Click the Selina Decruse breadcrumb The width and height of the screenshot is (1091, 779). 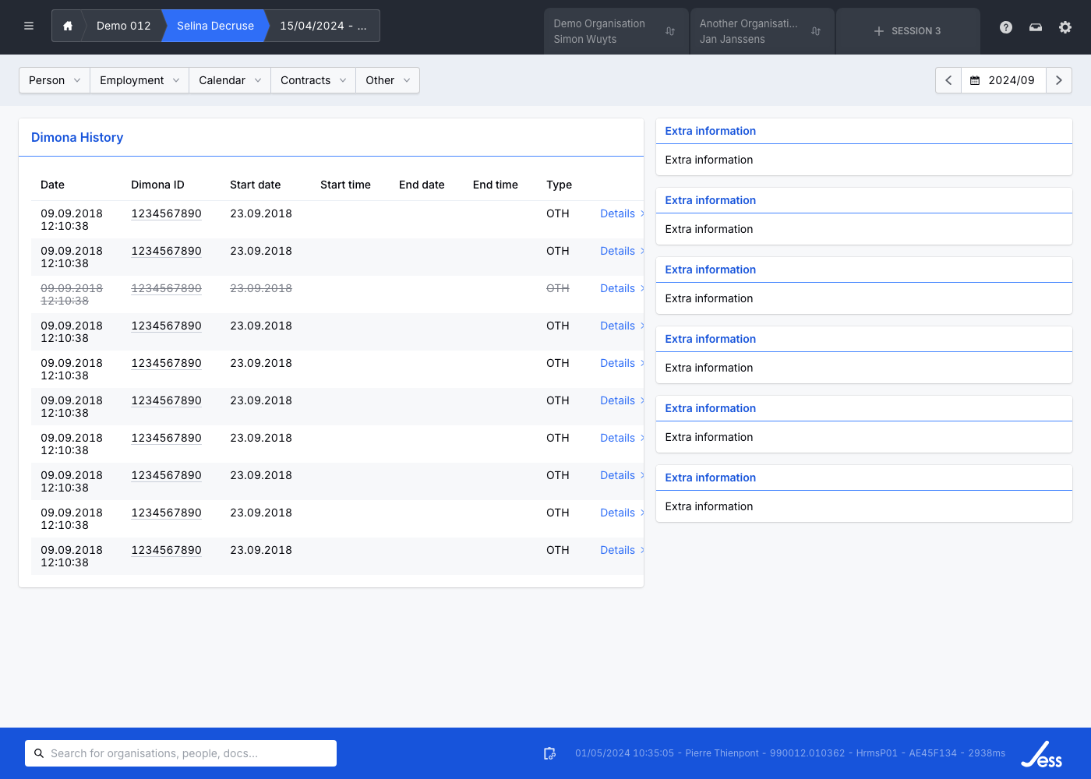click(x=215, y=26)
